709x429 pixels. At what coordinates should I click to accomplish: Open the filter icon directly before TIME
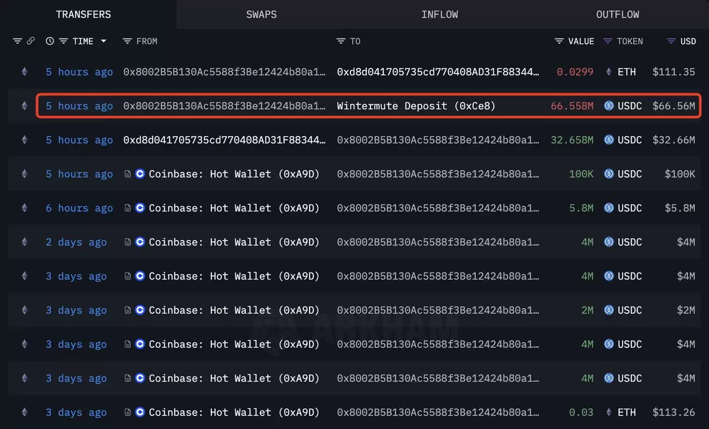click(63, 41)
